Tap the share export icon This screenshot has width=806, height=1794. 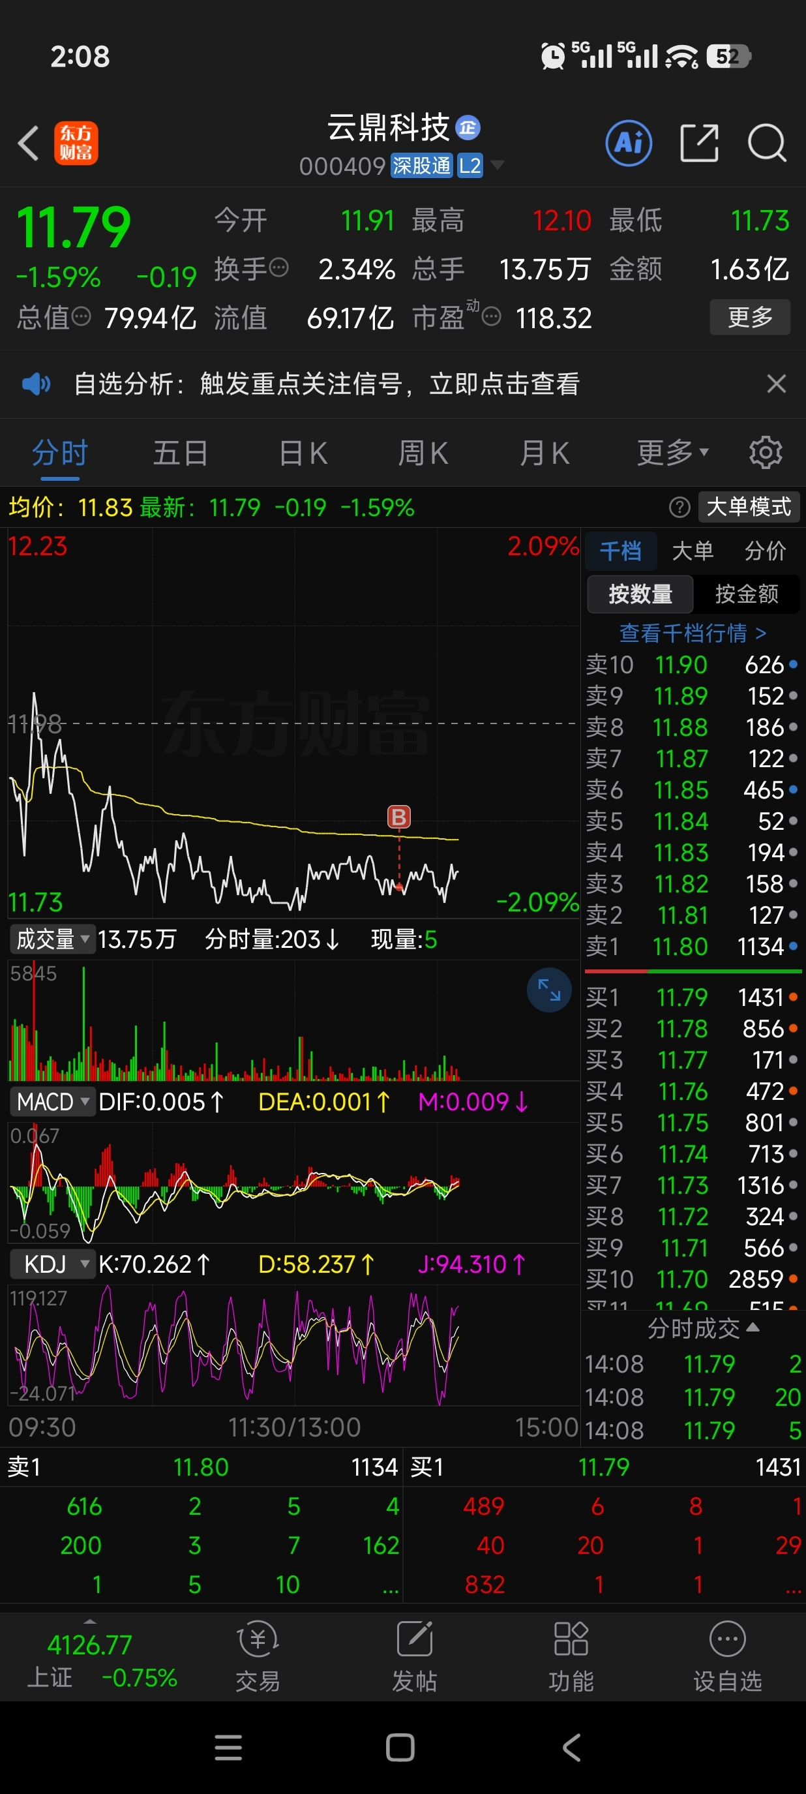tap(699, 144)
